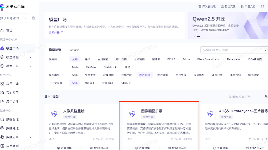Select 16K以下 context length
268x150 pixels.
(90, 83)
